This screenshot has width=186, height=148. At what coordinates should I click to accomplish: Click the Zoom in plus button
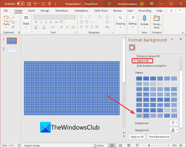pyautogui.click(x=168, y=145)
